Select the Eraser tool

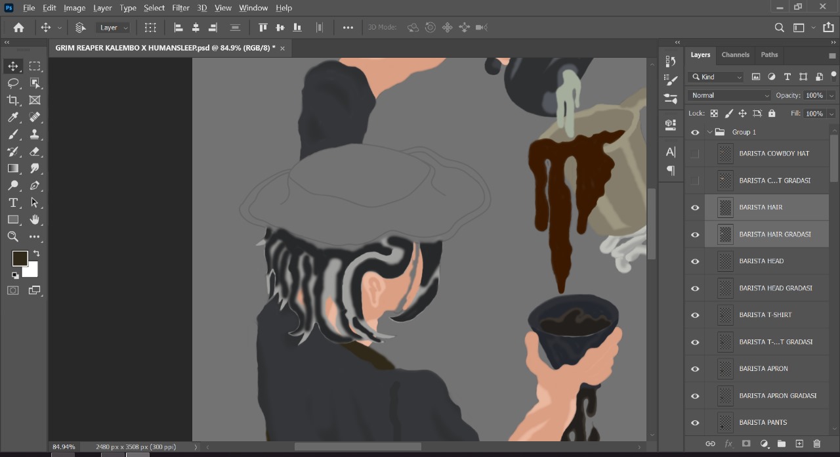coord(35,152)
